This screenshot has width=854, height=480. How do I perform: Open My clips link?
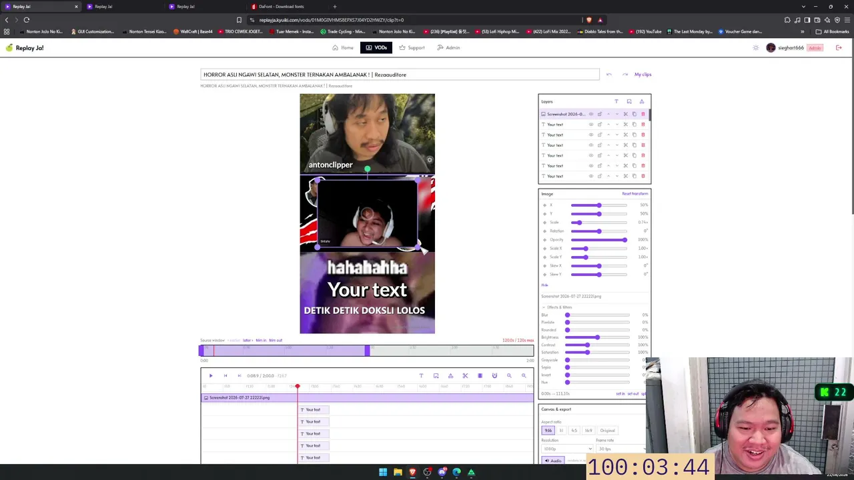click(643, 75)
